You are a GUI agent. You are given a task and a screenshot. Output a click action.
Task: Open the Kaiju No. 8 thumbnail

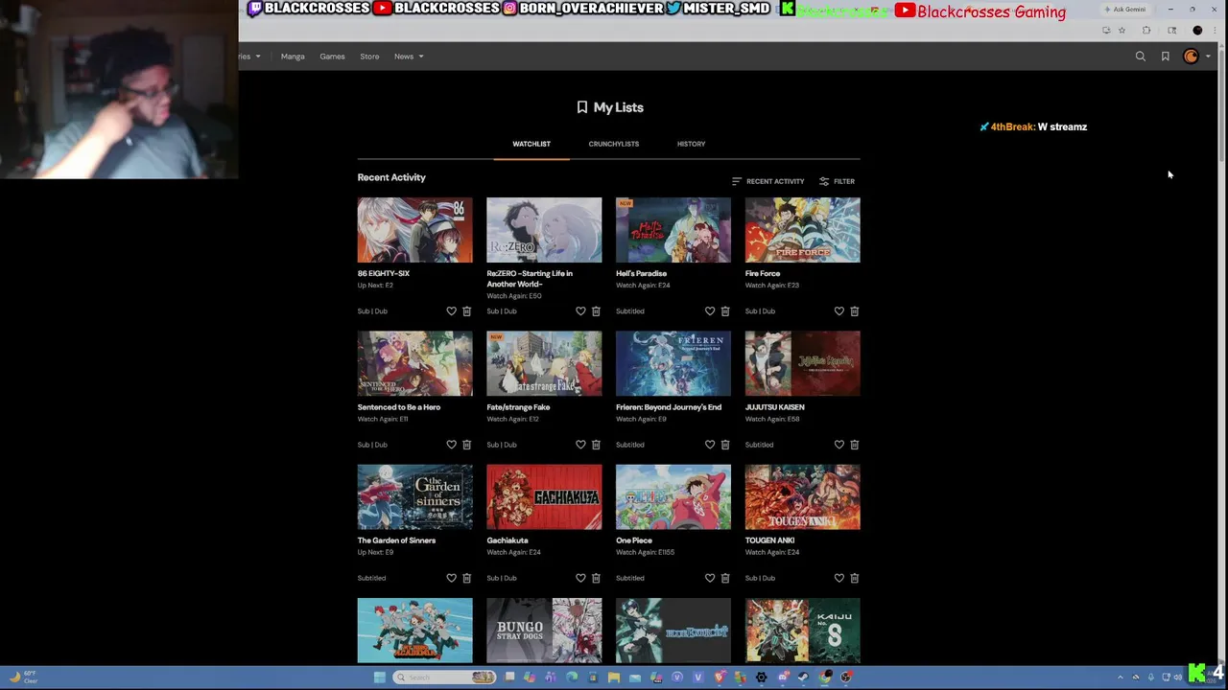803,631
